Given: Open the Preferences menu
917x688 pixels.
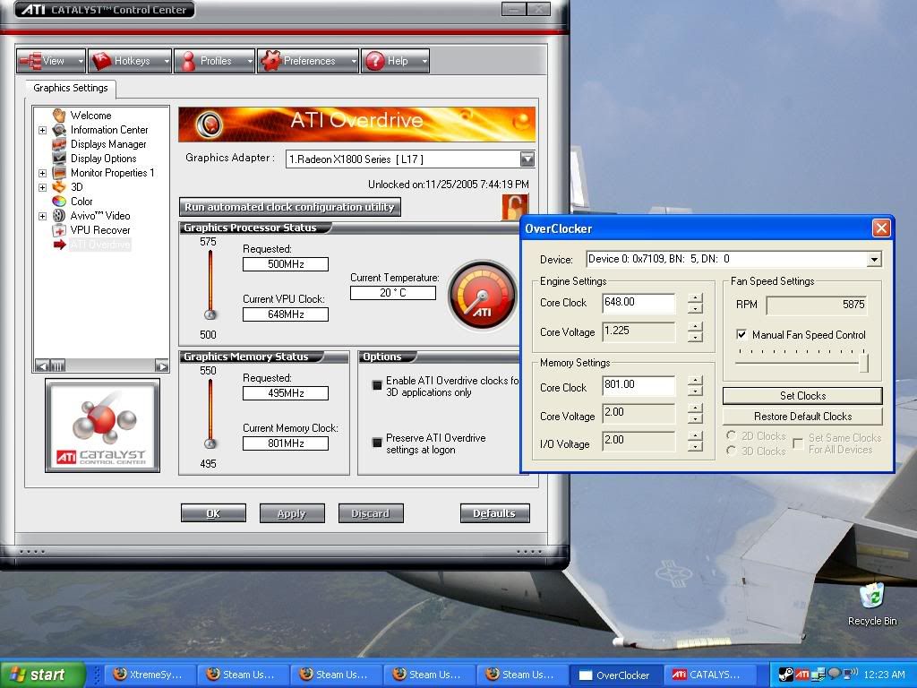Looking at the screenshot, I should click(x=308, y=61).
